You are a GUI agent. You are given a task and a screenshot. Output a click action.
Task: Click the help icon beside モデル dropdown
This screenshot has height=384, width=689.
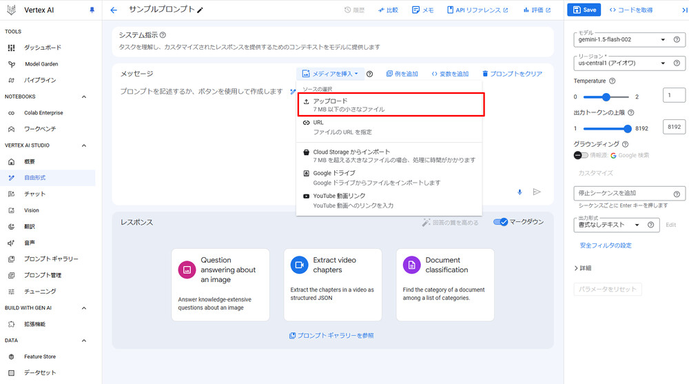click(677, 39)
